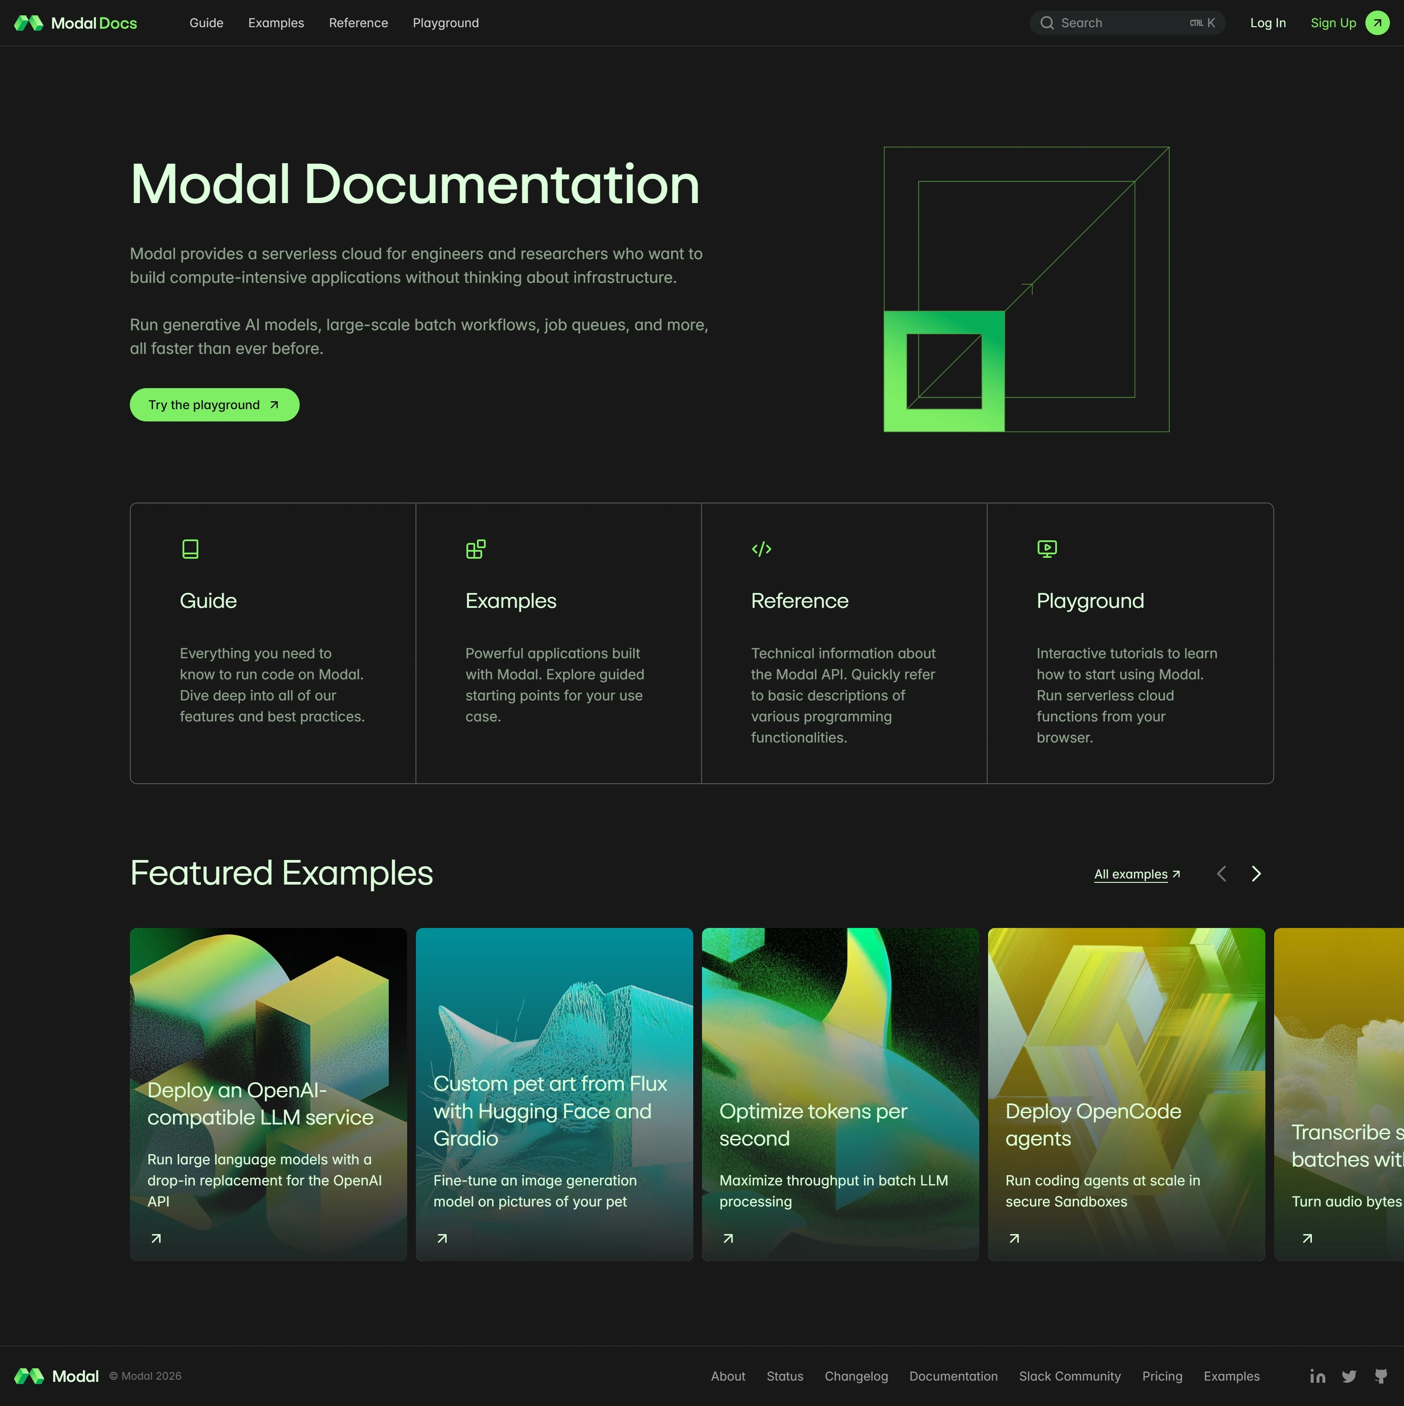The image size is (1404, 1406).
Task: Open Modal's GitHub page icon
Action: [1381, 1376]
